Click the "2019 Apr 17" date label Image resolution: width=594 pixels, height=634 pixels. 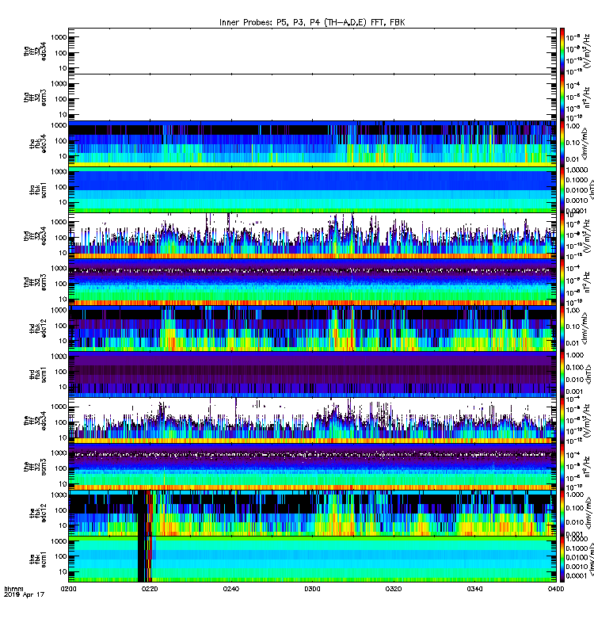24,594
